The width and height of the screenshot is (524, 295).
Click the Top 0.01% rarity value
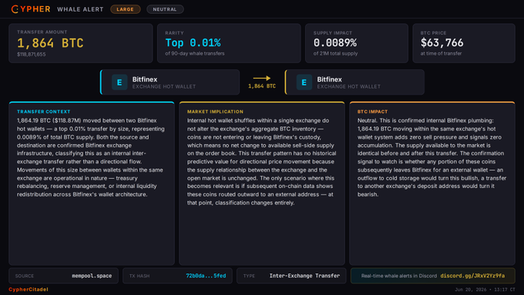click(193, 43)
